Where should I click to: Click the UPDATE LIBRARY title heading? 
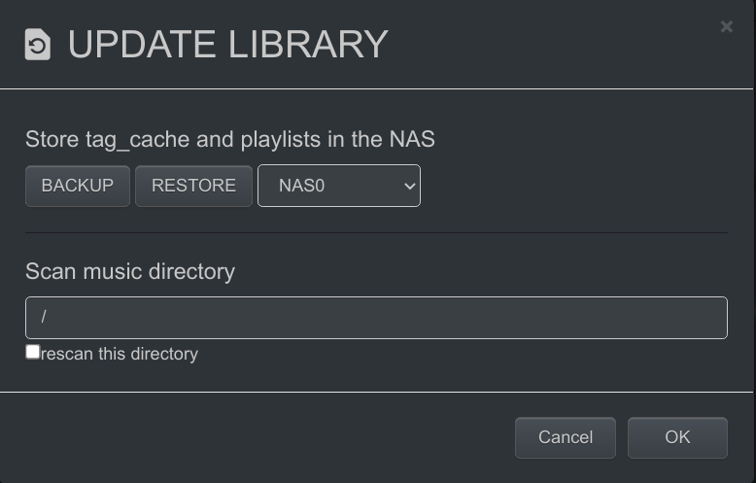[x=227, y=45]
